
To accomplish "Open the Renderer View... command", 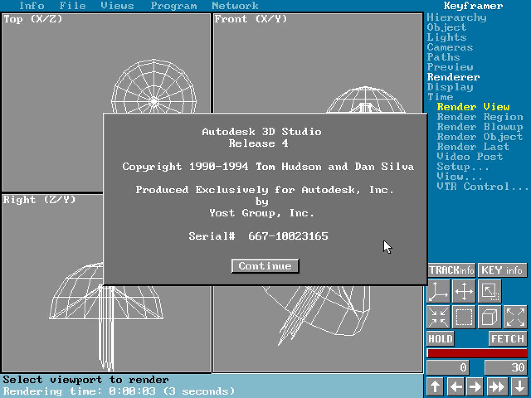I will [x=460, y=176].
